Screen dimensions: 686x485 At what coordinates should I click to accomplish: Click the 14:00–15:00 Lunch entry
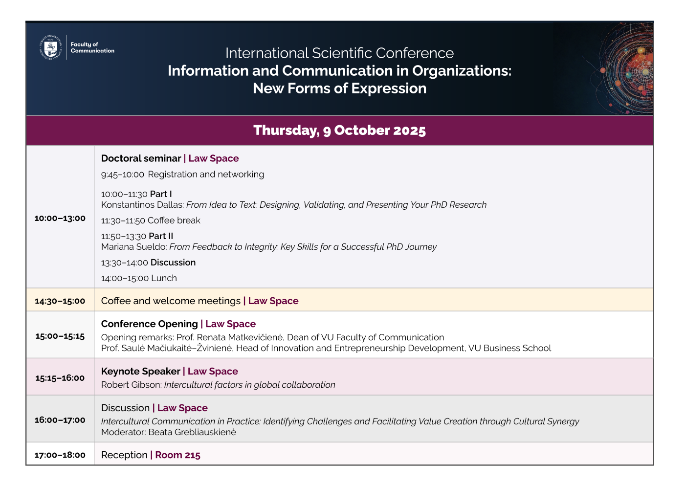pos(139,278)
